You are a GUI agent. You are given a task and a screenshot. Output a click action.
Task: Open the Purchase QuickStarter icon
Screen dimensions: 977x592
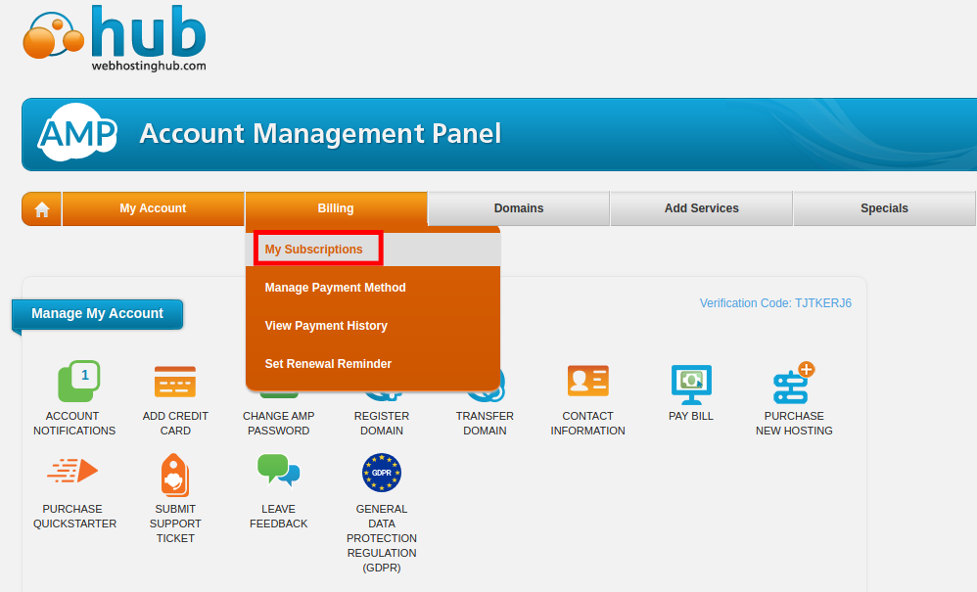(x=73, y=473)
